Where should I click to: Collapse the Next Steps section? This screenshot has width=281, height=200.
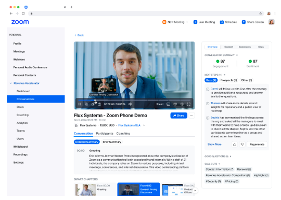pyautogui.click(x=224, y=75)
